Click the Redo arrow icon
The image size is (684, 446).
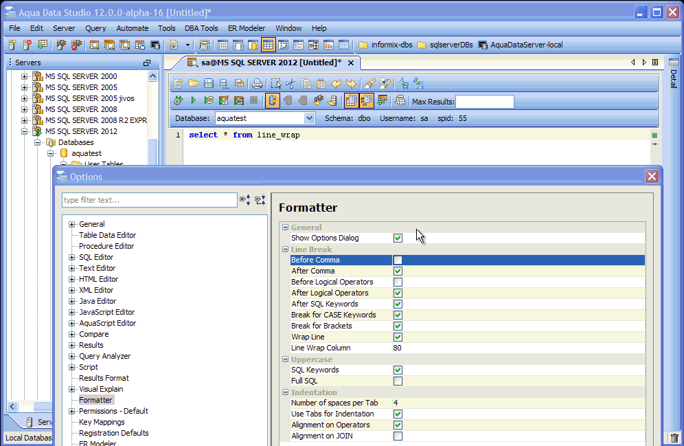351,83
